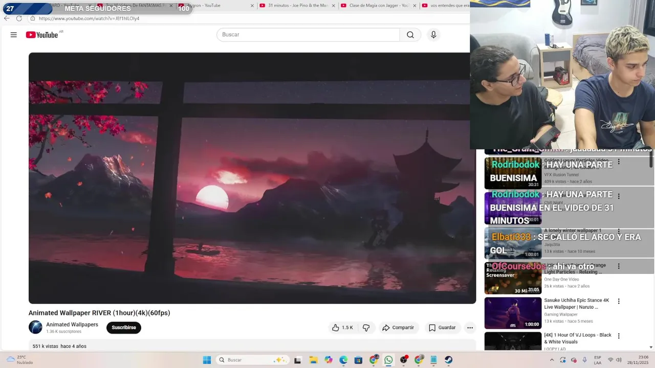Image resolution: width=655 pixels, height=368 pixels.
Task: Open options menu for Chill Night video
Action: pos(619,196)
